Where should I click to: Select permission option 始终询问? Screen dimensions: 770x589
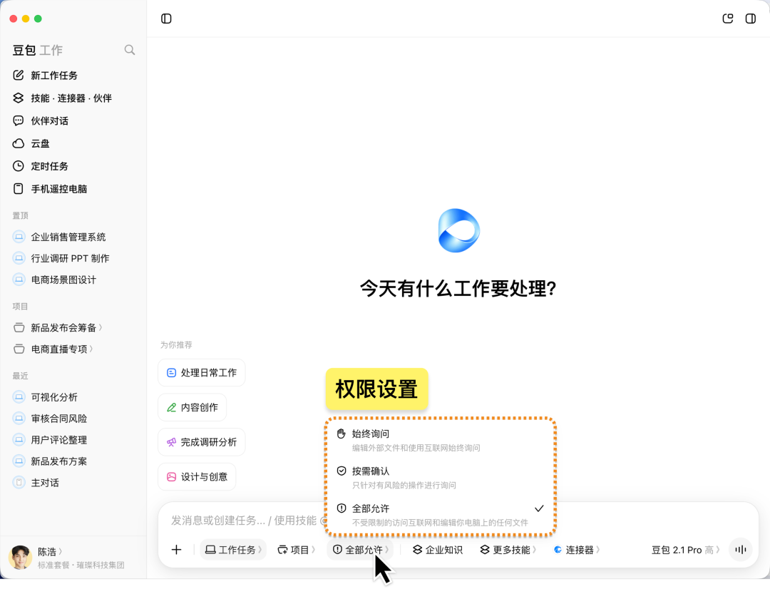[440, 440]
